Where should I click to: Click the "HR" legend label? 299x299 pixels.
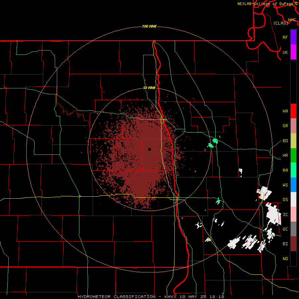point(285,155)
